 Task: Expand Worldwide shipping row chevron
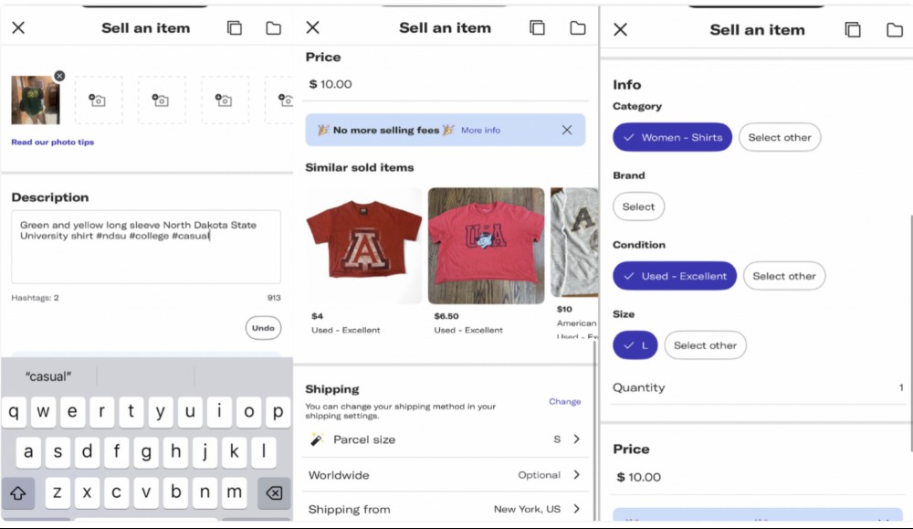(x=576, y=475)
